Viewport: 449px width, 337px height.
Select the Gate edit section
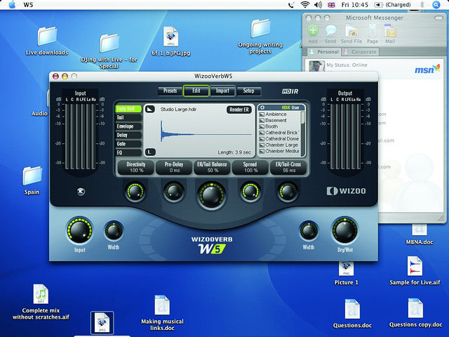click(128, 144)
